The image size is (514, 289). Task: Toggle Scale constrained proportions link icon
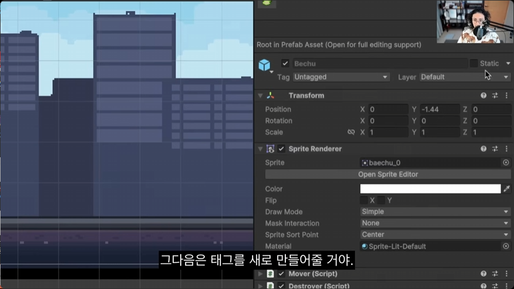(351, 132)
